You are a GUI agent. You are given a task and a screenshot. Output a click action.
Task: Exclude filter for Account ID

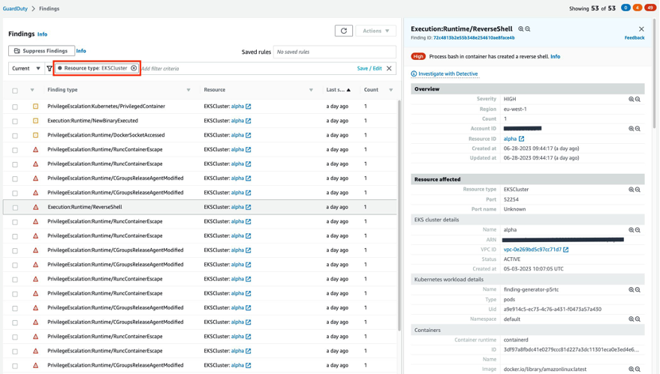tap(637, 129)
